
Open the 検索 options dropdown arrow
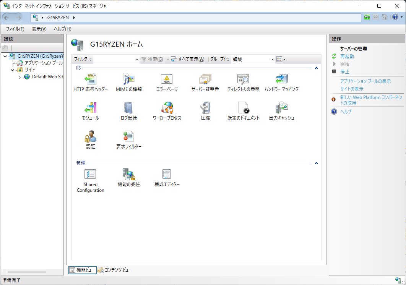tap(167, 60)
